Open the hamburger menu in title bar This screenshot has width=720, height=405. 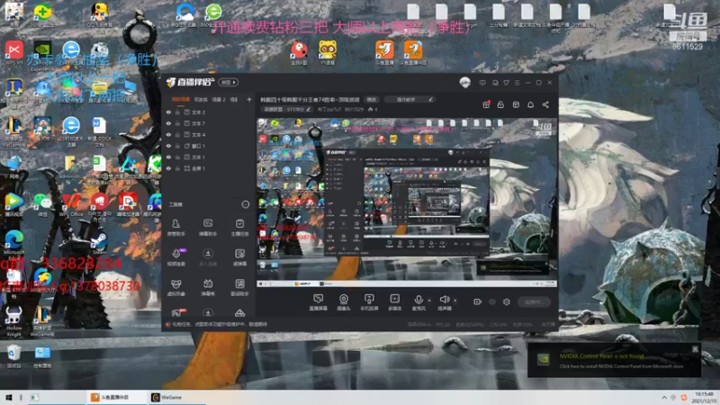coord(517,83)
